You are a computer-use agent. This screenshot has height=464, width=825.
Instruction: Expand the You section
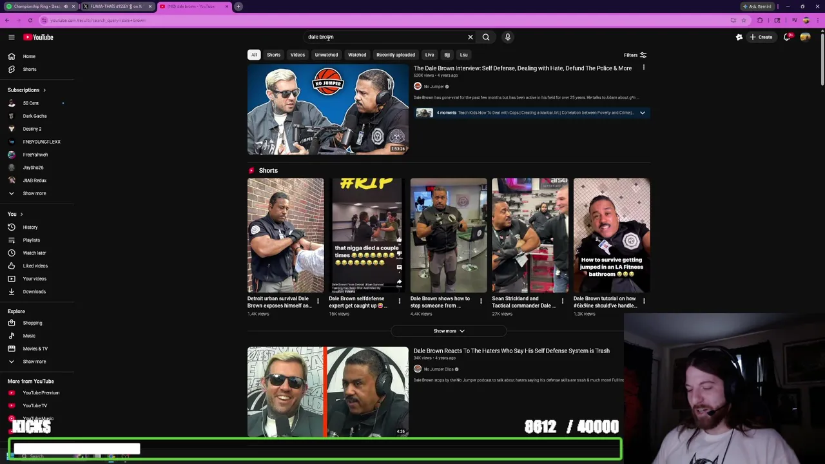pos(15,214)
